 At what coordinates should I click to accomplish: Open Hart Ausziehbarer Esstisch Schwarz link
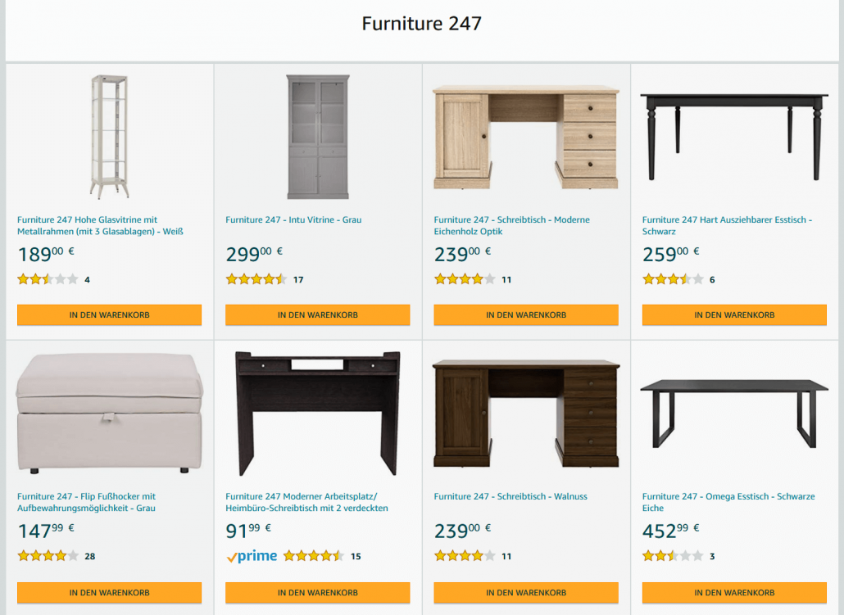tap(727, 225)
